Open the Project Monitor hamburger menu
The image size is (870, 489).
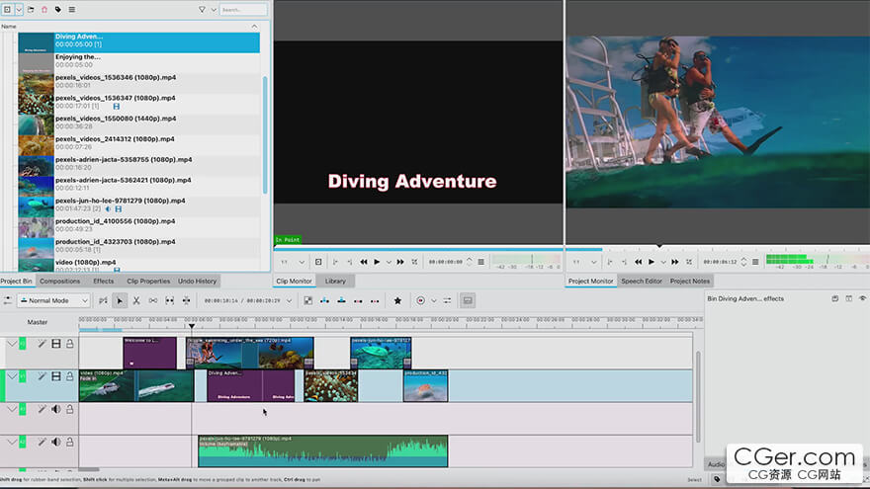[x=755, y=262]
